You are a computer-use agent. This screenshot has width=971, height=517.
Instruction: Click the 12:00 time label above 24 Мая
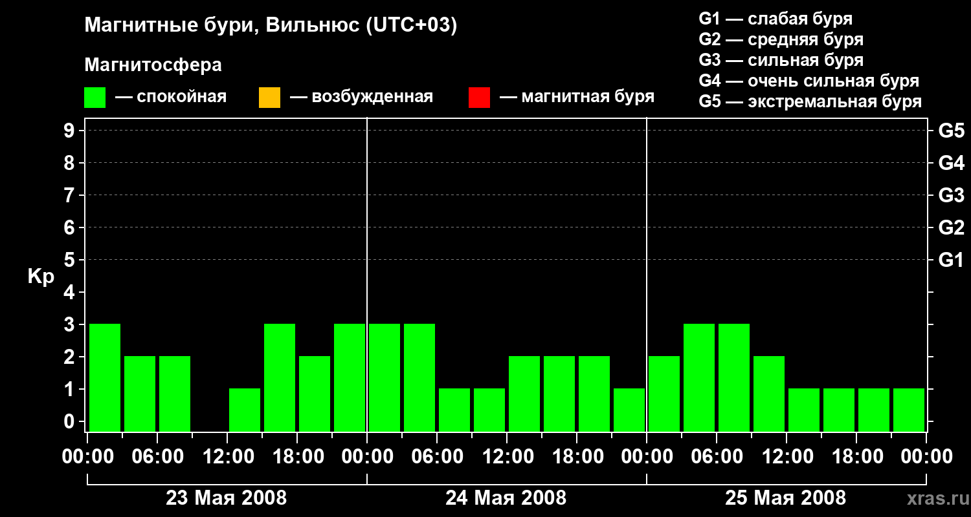507,457
